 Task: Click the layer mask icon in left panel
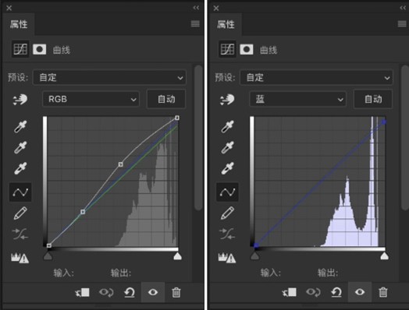click(x=39, y=49)
